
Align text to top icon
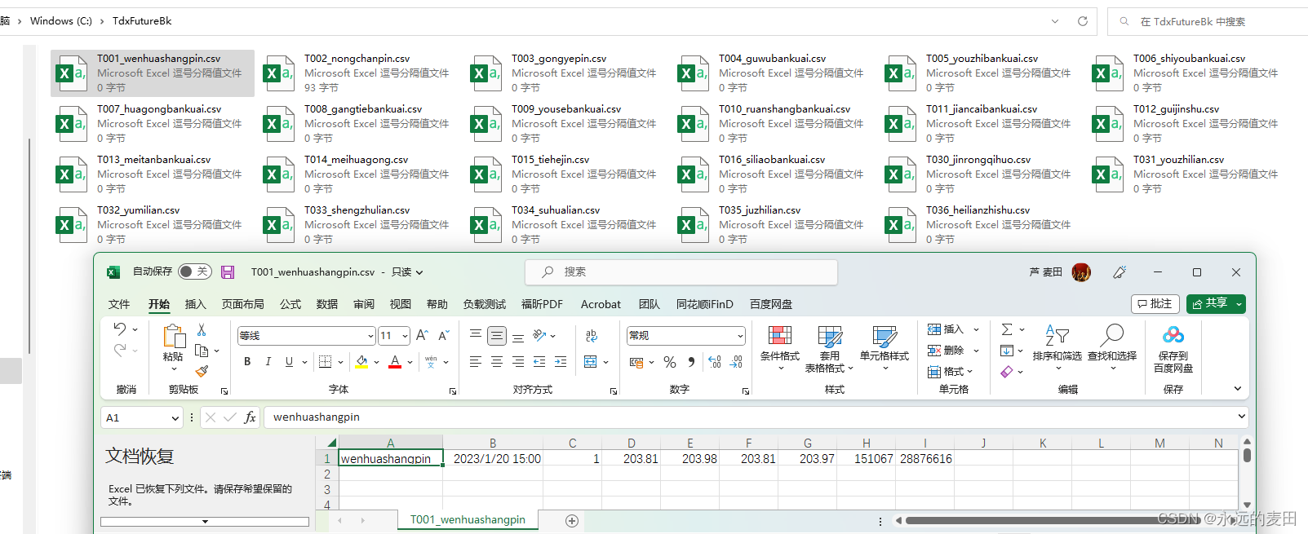[x=476, y=335]
